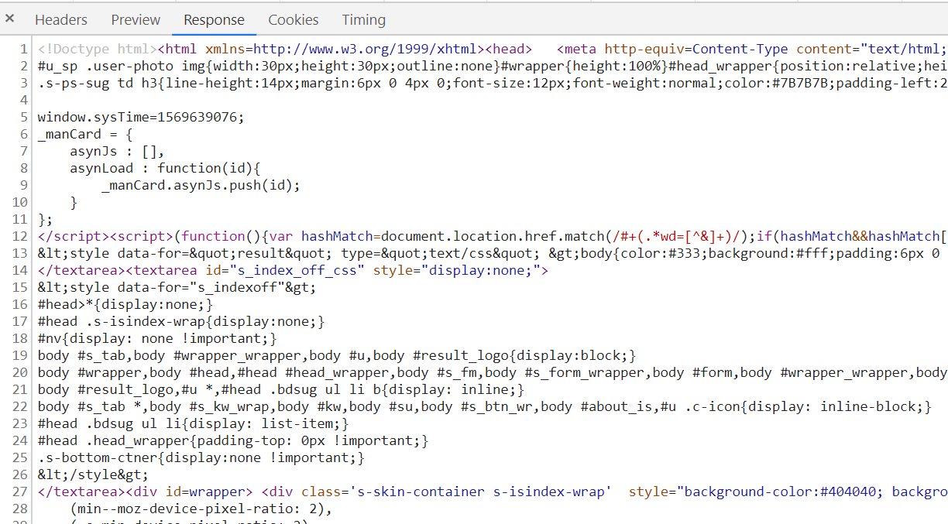The width and height of the screenshot is (948, 524).
Task: Click the _manCard.asynJs.push(id); line
Action: click(201, 185)
